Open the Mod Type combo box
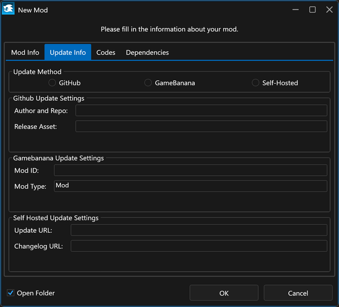The image size is (339, 307). click(190, 186)
